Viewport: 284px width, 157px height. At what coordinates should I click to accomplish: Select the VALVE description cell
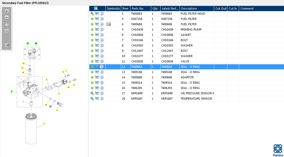coord(197,61)
